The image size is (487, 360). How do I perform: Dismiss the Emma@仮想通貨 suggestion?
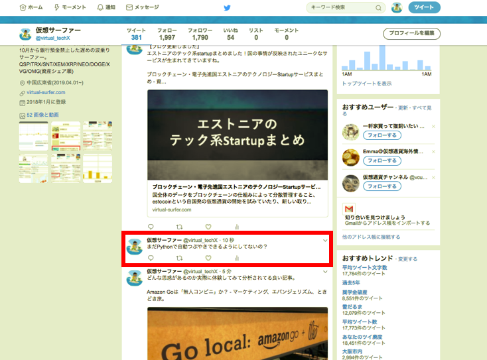click(x=433, y=152)
